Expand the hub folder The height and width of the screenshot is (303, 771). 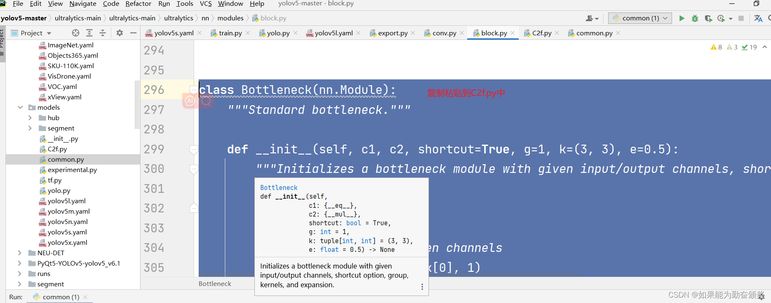pos(30,118)
